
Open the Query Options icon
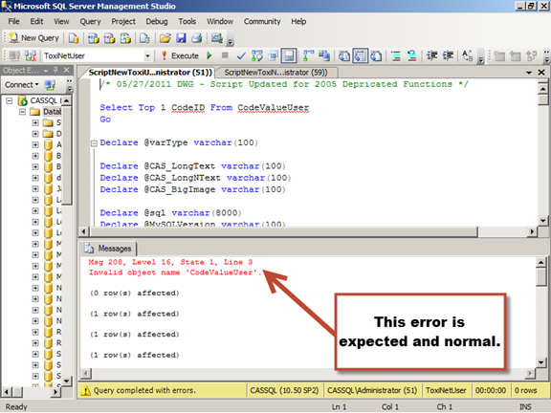coord(273,55)
